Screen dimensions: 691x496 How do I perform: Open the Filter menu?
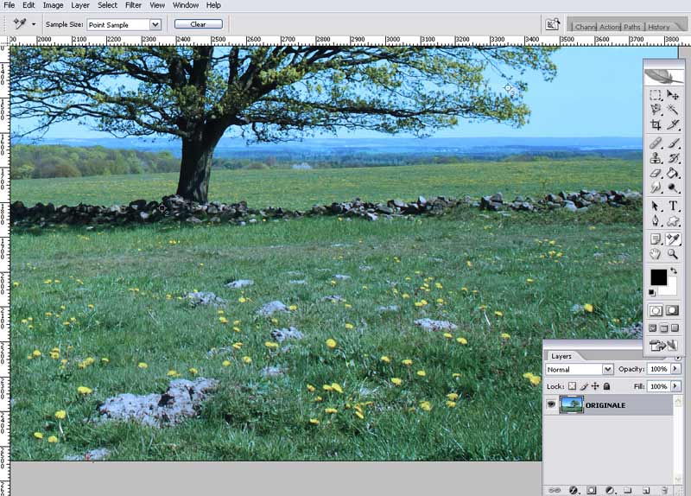tap(133, 5)
